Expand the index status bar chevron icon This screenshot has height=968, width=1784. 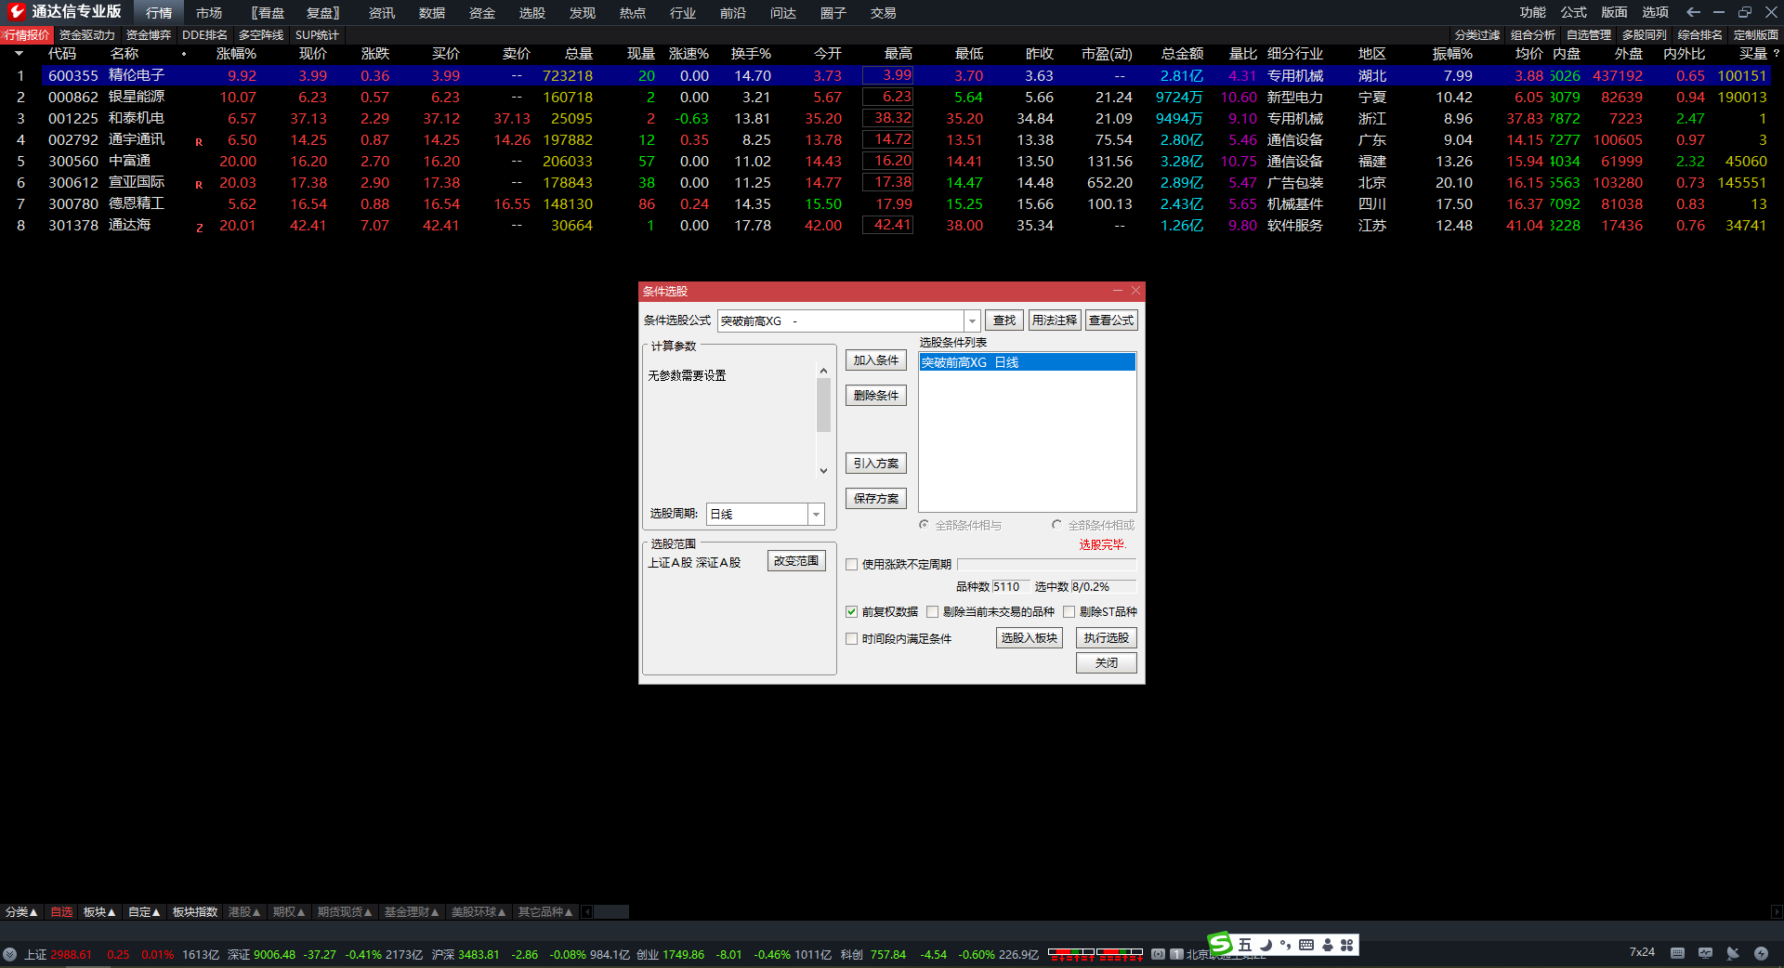pos(9,954)
